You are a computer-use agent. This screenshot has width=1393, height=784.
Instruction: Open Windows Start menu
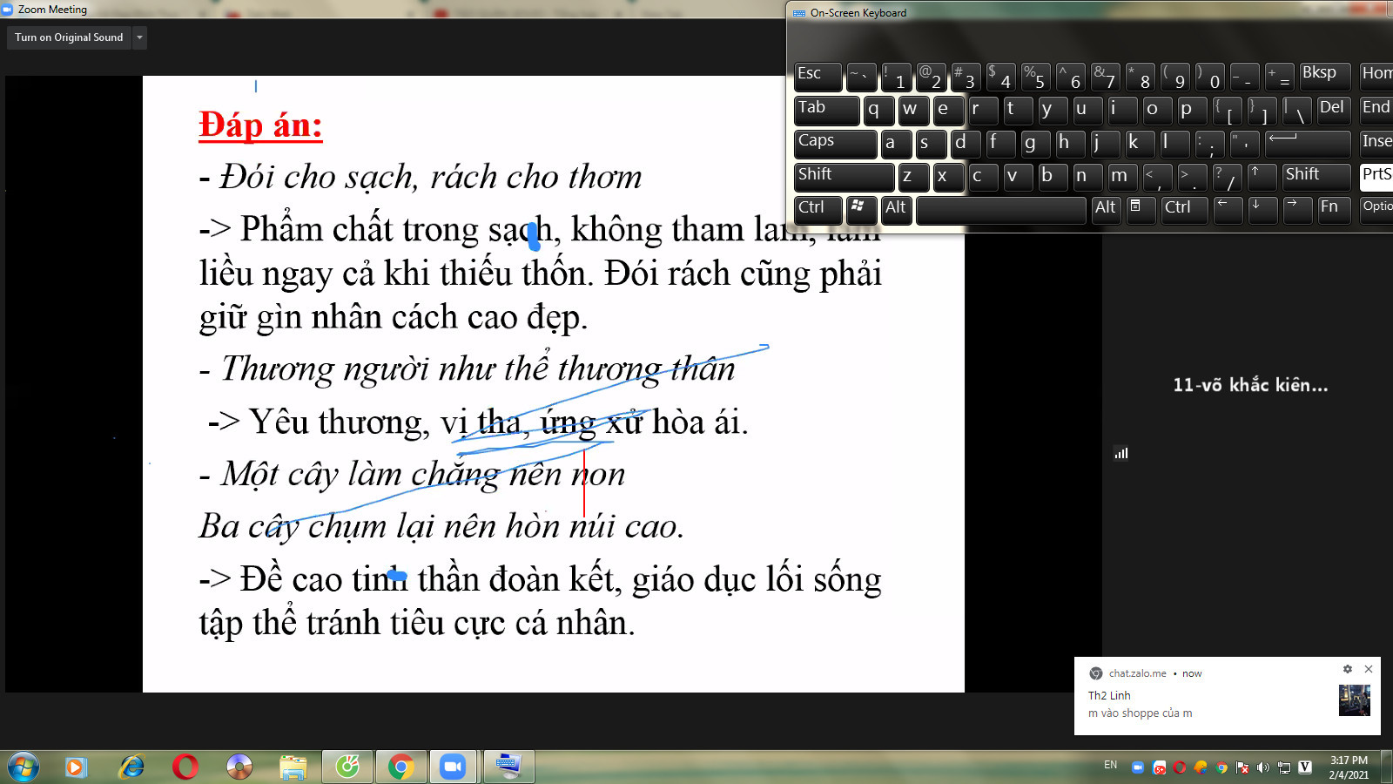click(23, 767)
